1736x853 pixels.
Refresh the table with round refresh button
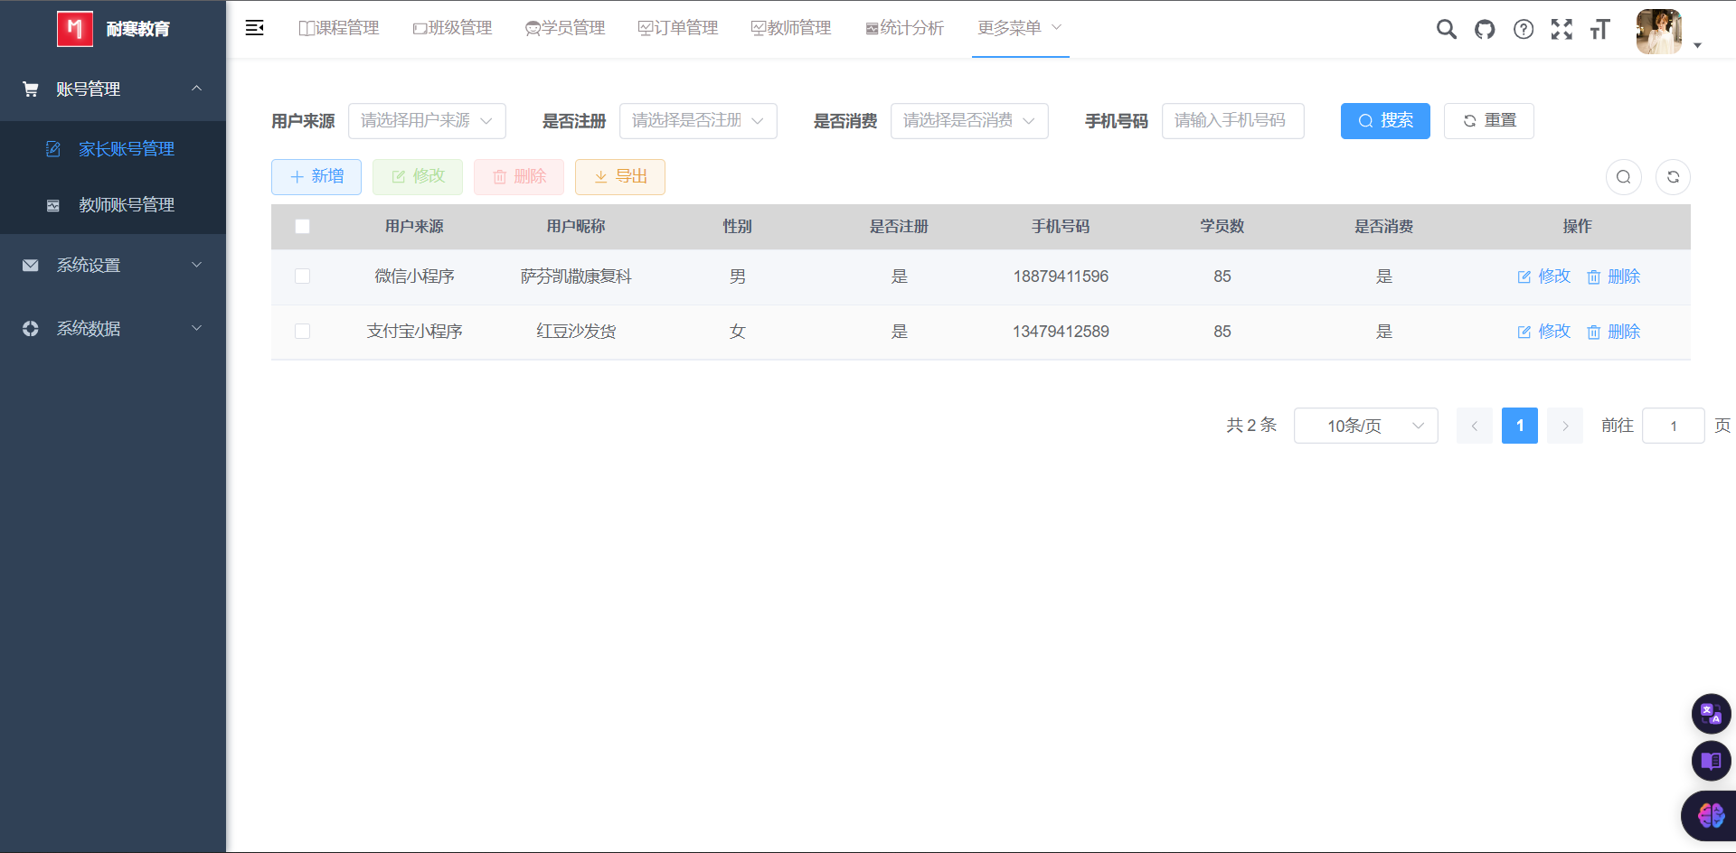[1674, 177]
